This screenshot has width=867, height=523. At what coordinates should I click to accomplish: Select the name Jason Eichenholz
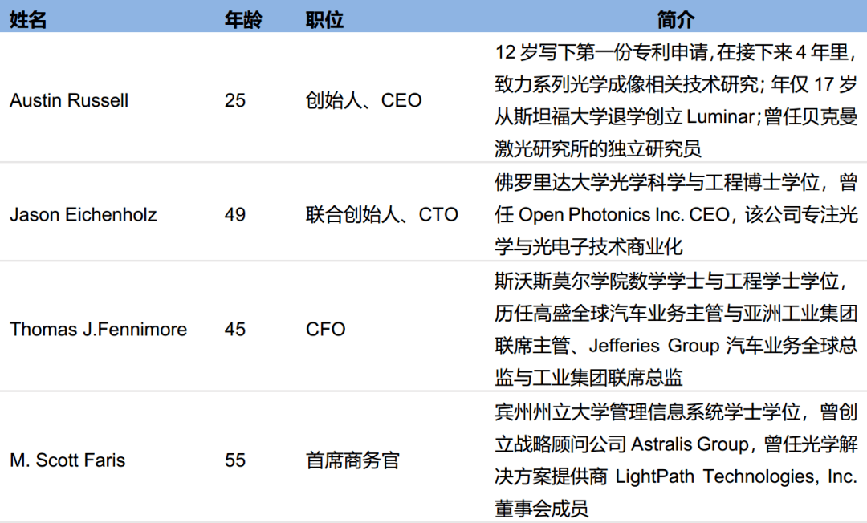point(83,214)
